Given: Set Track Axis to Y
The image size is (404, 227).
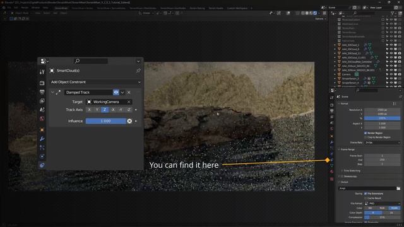Looking at the screenshot, I should click(97, 110).
